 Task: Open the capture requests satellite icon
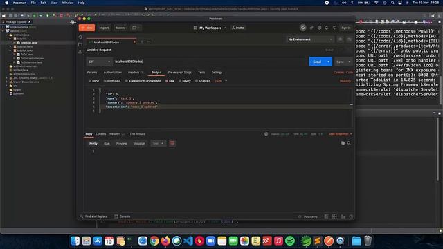point(311,28)
